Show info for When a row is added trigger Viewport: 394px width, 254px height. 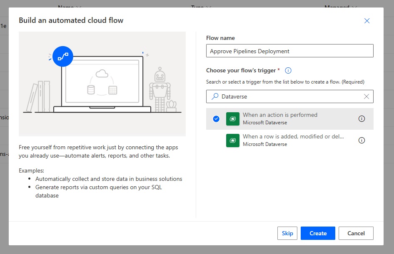(x=362, y=141)
